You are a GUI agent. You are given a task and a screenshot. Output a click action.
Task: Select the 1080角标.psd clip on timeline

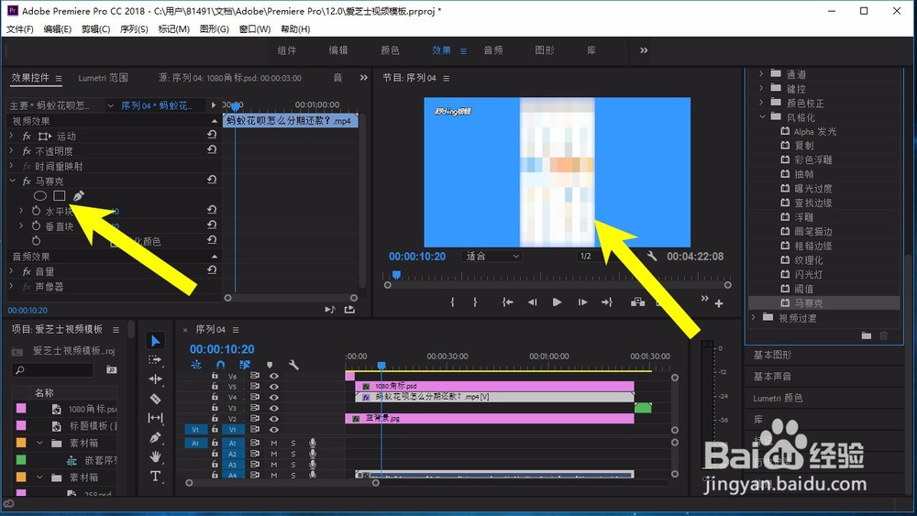(494, 386)
